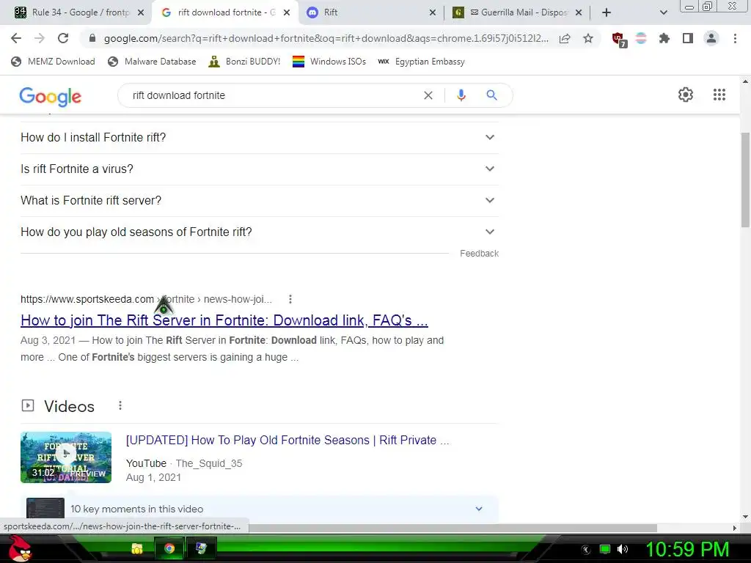Expand 'Is rift Fortnite a virus?'
The width and height of the screenshot is (751, 563).
click(x=259, y=169)
